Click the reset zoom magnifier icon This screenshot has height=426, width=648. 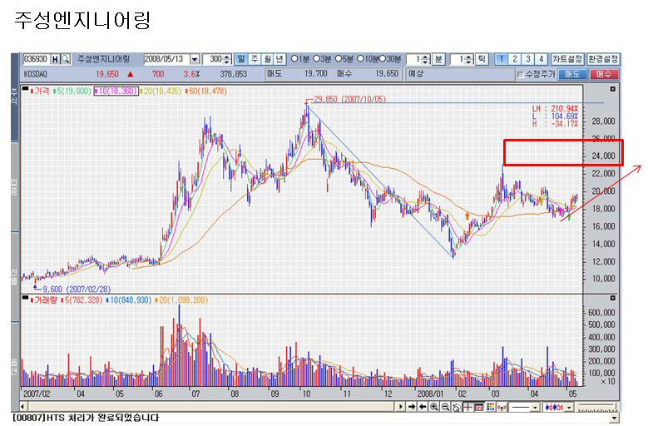pos(456,407)
